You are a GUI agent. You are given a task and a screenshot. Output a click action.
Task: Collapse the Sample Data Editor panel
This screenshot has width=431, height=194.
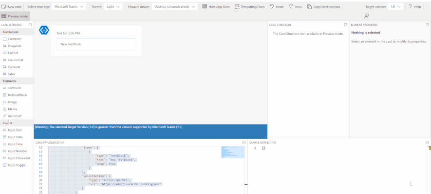pyautogui.click(x=427, y=143)
